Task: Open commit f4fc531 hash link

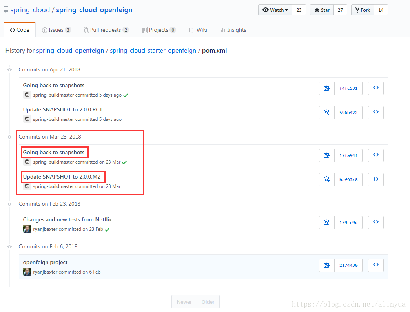Action: (x=348, y=88)
